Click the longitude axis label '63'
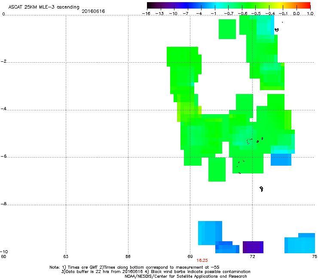This screenshot has height=279, width=318. click(66, 257)
